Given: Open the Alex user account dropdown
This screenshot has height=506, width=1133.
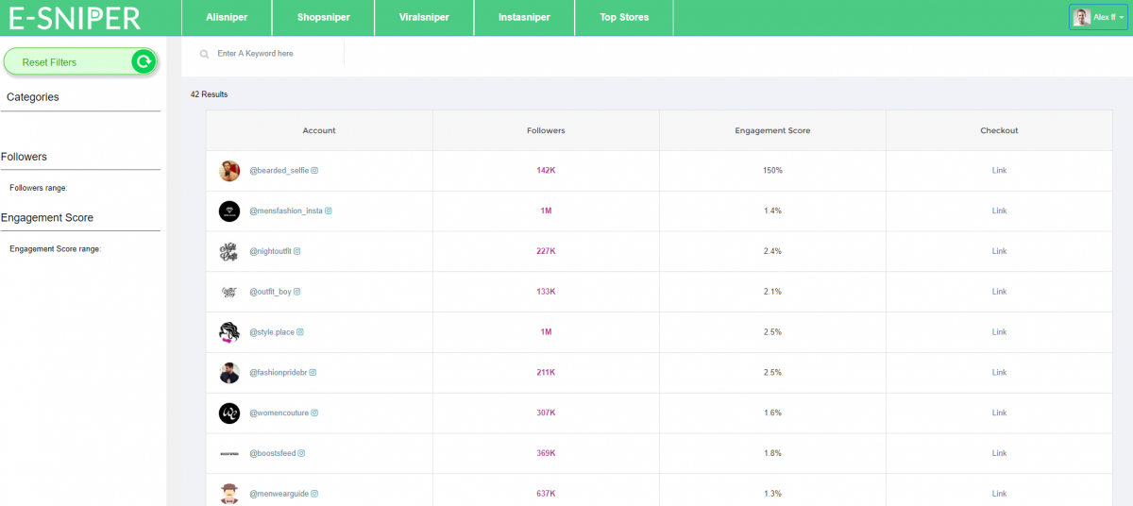Looking at the screenshot, I should [x=1099, y=17].
